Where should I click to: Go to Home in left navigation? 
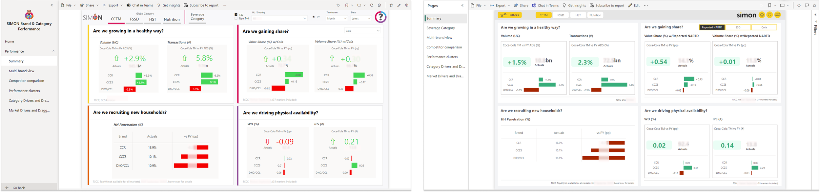(x=10, y=42)
